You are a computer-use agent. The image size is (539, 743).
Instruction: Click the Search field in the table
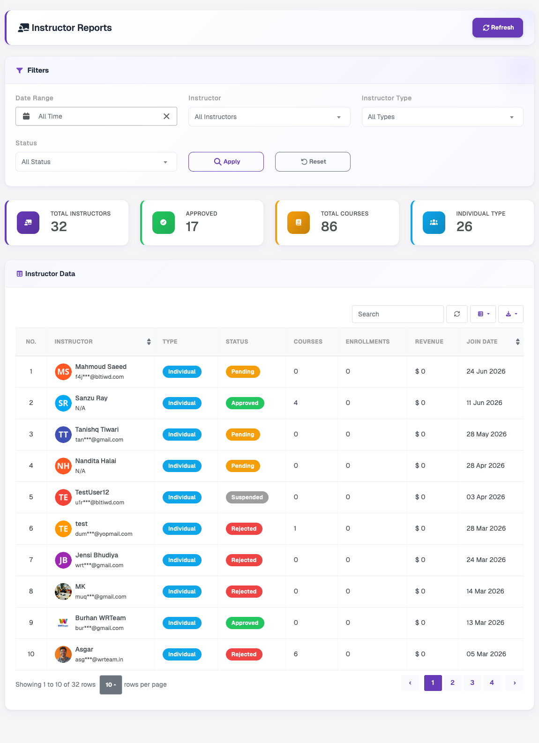click(x=398, y=314)
